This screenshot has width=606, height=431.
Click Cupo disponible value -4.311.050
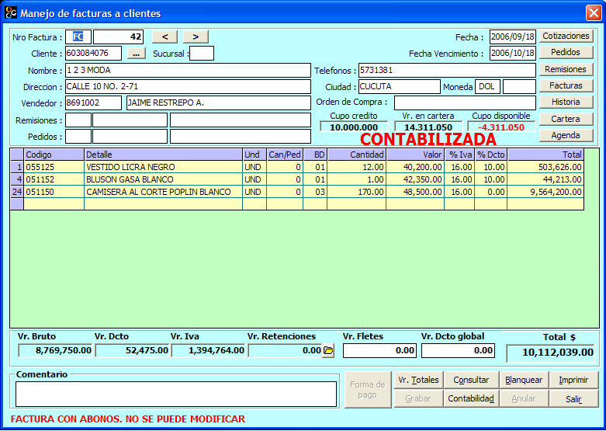[x=501, y=127]
